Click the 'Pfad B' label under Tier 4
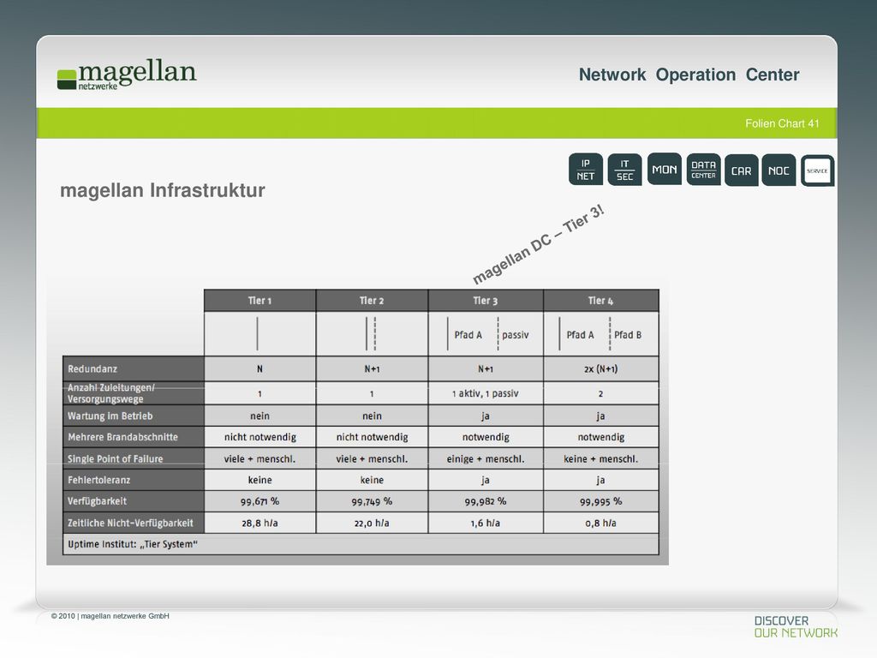Screen dimensions: 877x658 point(628,335)
